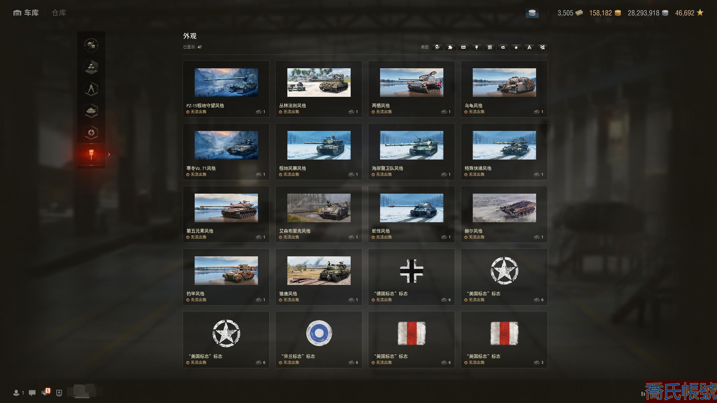717x403 pixels.
Task: Select the PZ-15极地守望风格 thumbnail
Action: (x=226, y=83)
